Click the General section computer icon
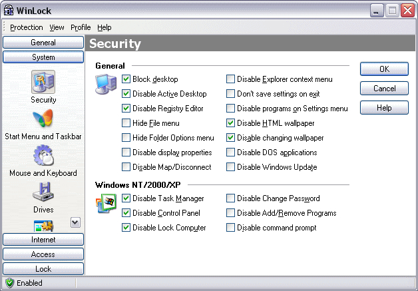The image size is (418, 291). pyautogui.click(x=106, y=87)
